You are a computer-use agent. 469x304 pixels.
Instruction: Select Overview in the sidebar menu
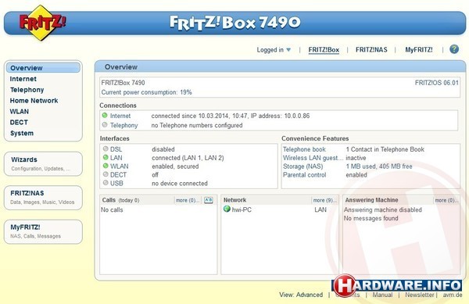click(43, 68)
